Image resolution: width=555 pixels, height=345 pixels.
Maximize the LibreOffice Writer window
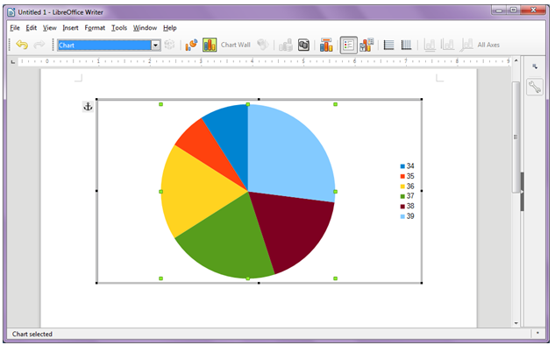(513, 11)
